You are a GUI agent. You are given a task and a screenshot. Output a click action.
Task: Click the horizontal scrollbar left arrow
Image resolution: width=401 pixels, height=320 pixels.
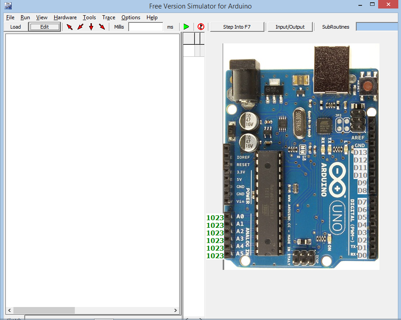pos(9,310)
